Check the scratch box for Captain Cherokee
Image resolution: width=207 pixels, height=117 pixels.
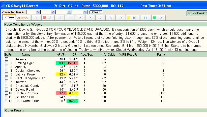(x=6, y=70)
